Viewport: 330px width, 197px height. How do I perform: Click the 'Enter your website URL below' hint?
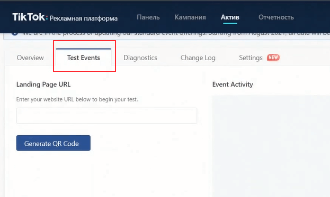click(x=77, y=99)
